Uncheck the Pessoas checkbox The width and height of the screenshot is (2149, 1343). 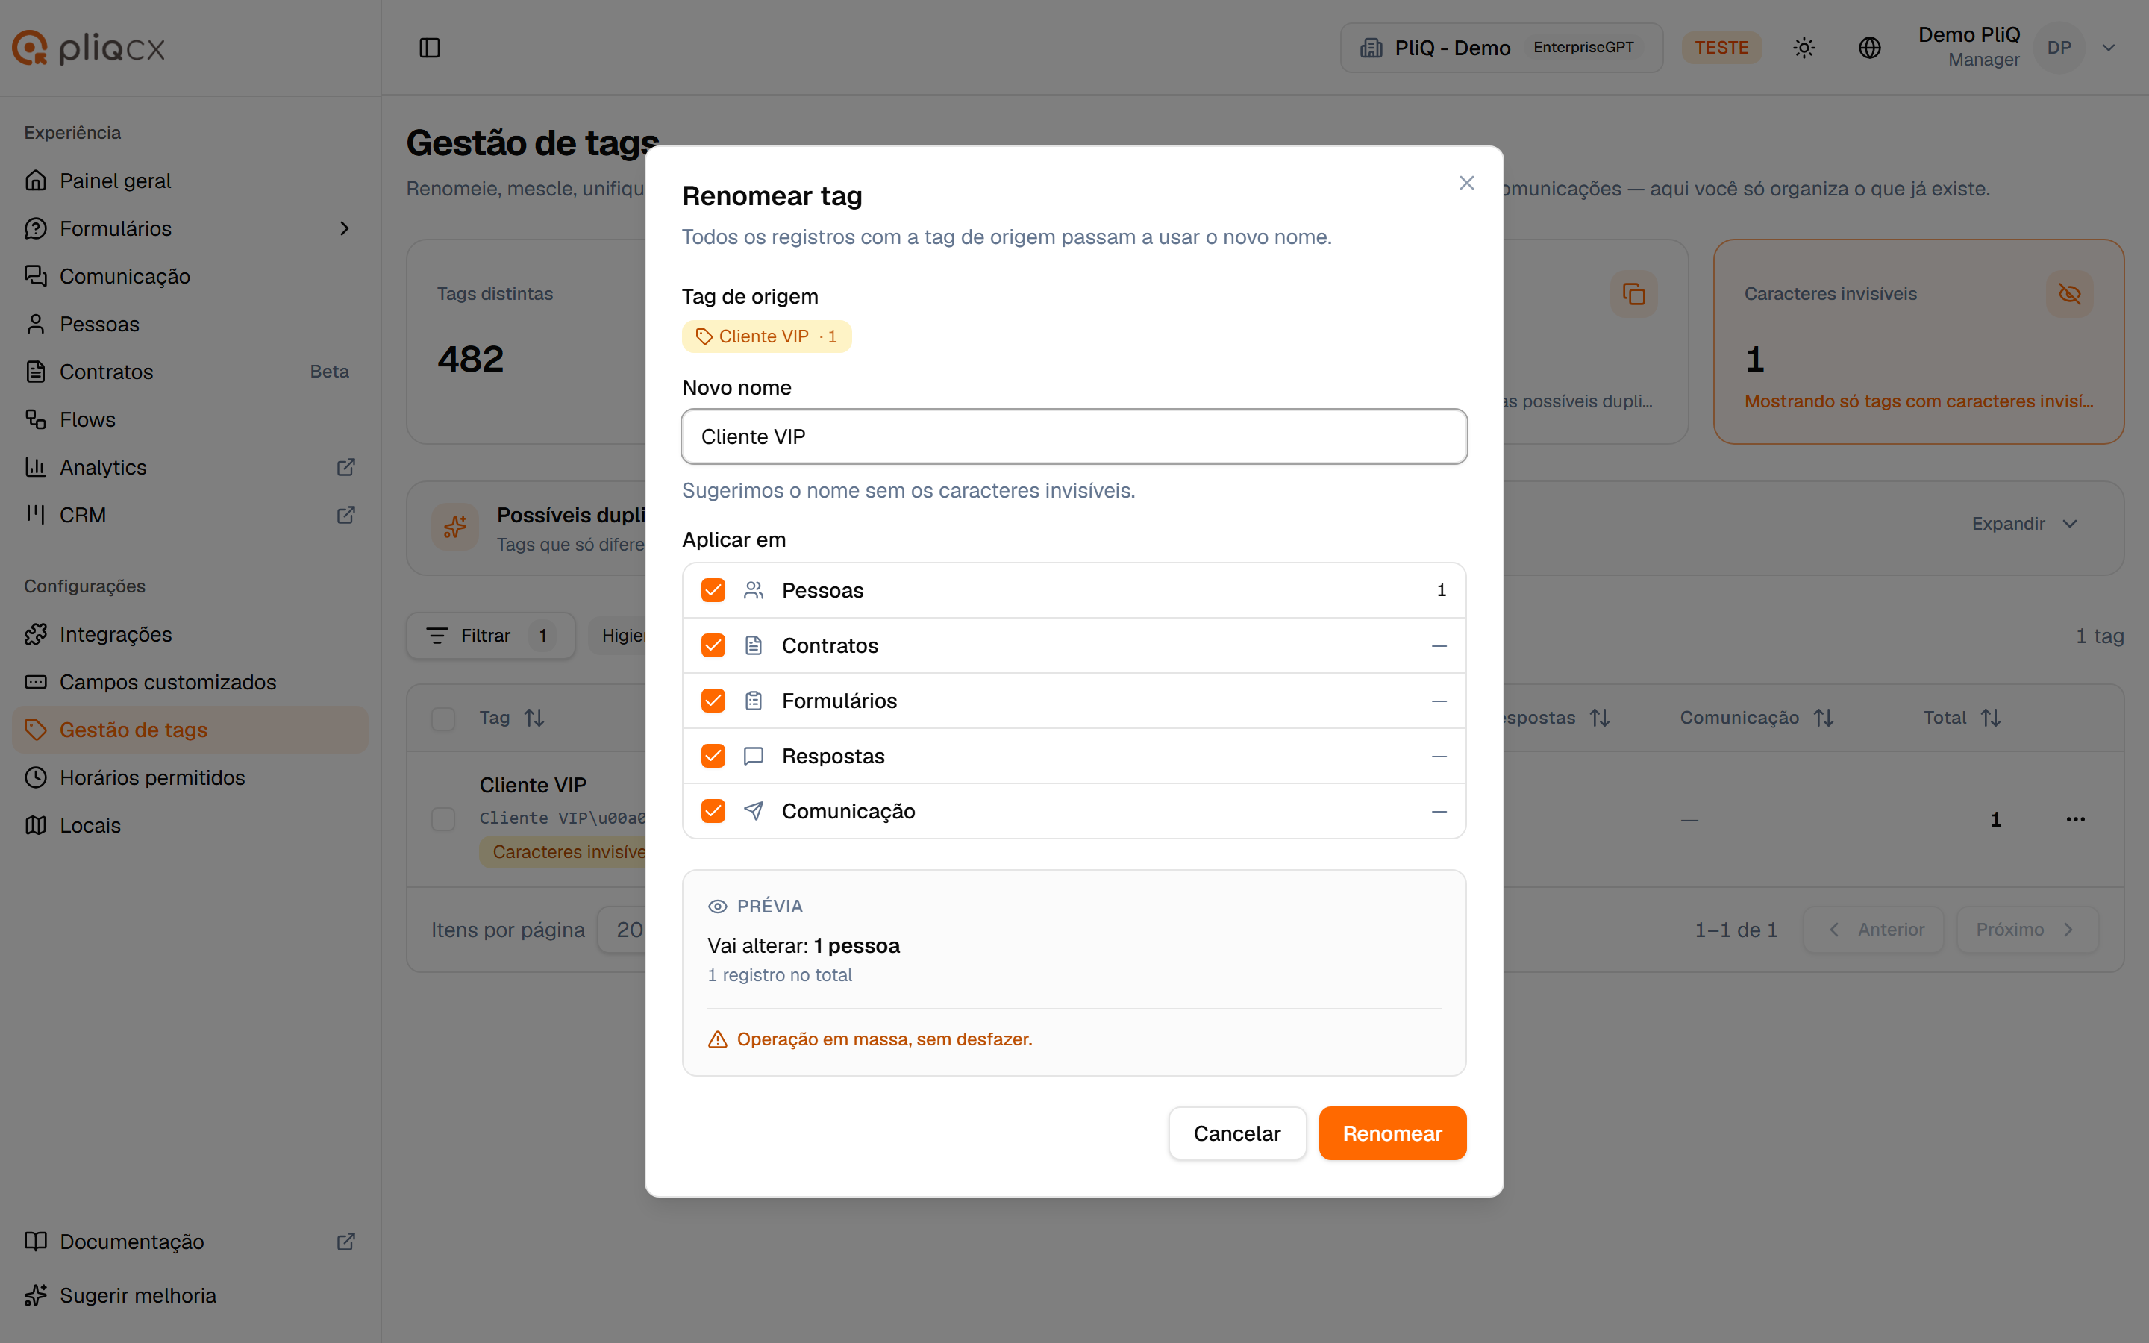[713, 591]
